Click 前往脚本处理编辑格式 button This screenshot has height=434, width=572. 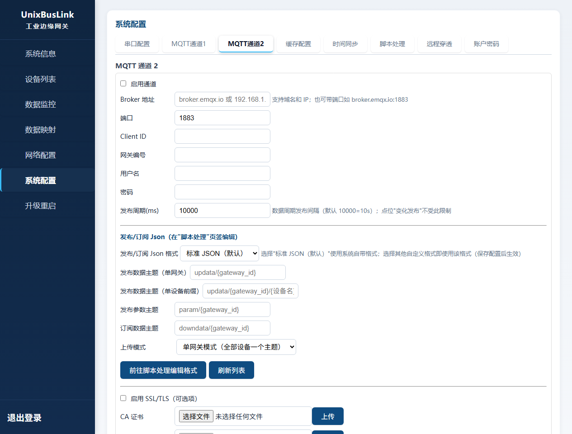tap(163, 370)
